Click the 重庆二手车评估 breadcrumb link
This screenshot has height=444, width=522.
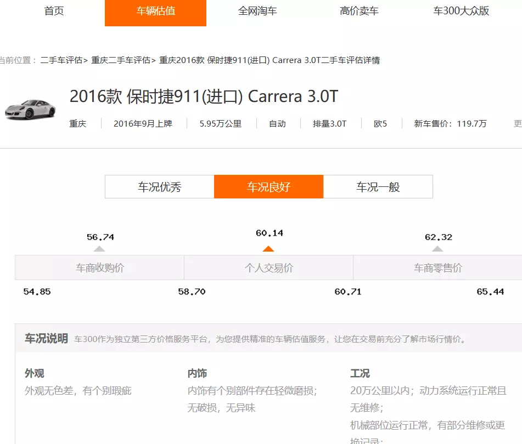click(x=121, y=60)
